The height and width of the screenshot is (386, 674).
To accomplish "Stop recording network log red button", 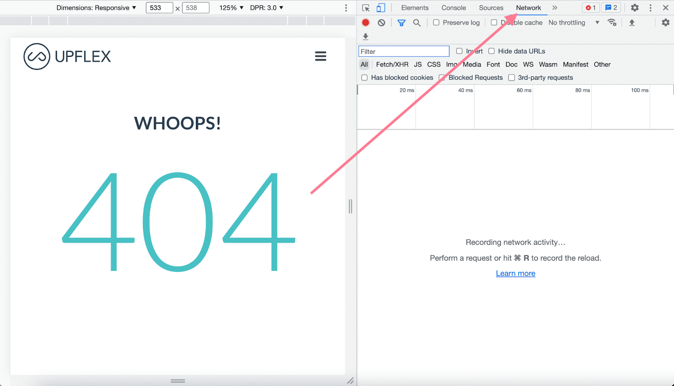I will 366,23.
